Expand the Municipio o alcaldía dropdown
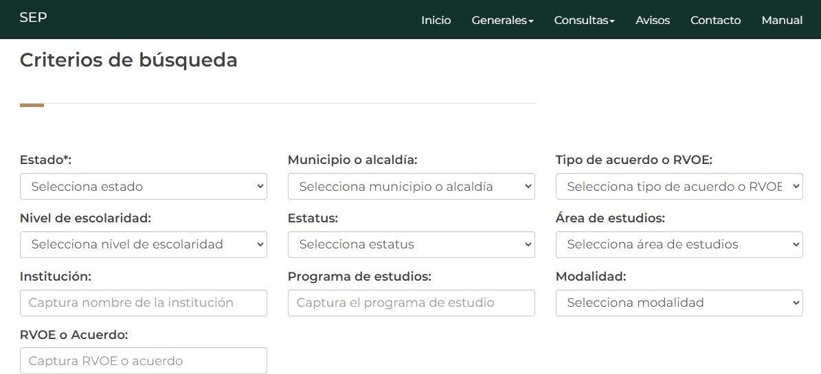Image resolution: width=821 pixels, height=374 pixels. click(411, 187)
